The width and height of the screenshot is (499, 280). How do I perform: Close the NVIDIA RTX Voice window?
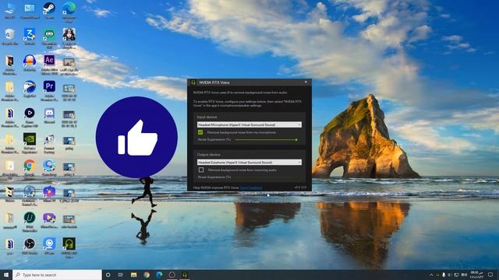click(x=306, y=82)
